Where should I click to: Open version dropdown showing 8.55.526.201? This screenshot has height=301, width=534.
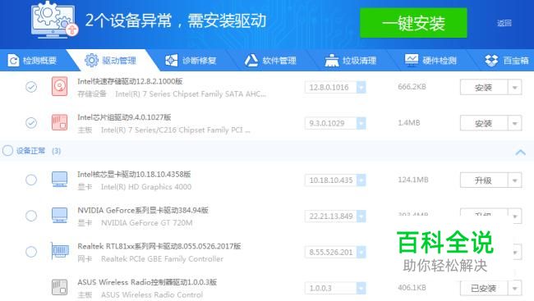[x=361, y=253]
